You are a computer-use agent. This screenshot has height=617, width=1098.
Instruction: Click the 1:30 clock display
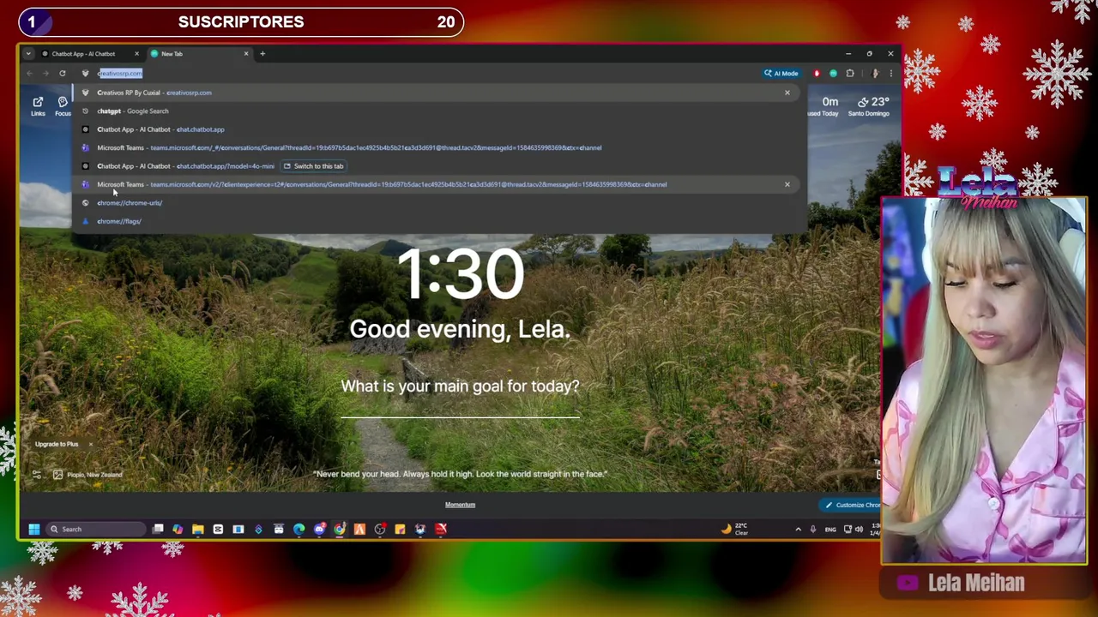(x=460, y=275)
